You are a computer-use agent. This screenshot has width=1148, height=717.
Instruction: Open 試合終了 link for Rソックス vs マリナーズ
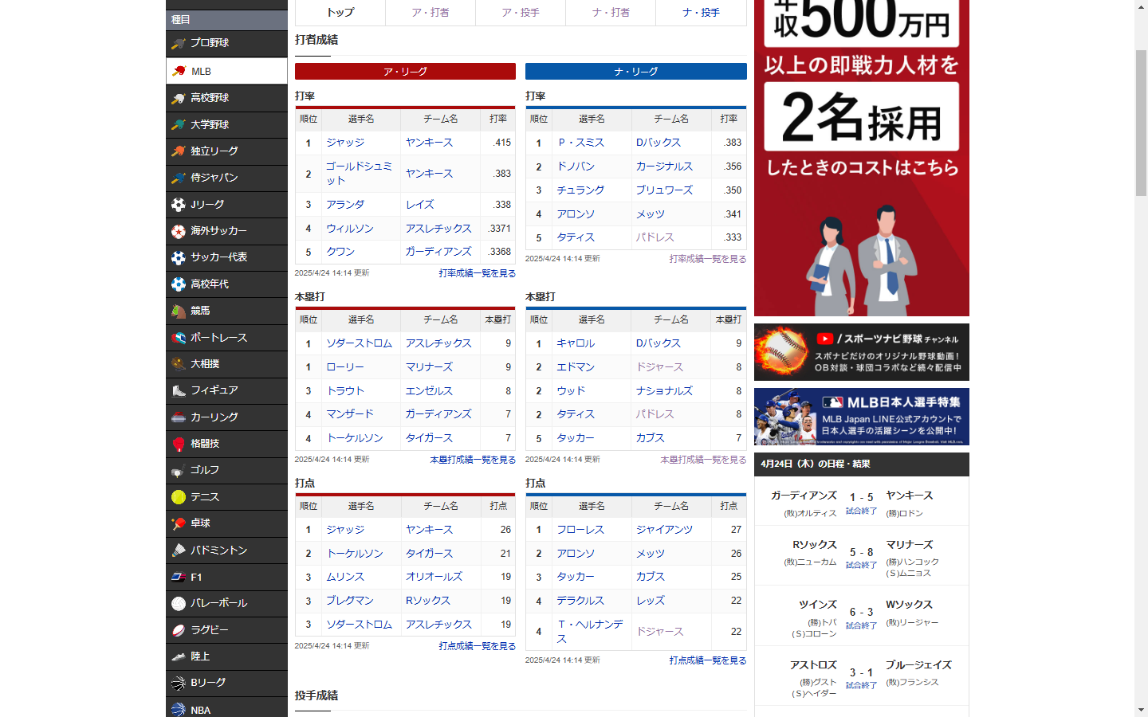coord(861,566)
